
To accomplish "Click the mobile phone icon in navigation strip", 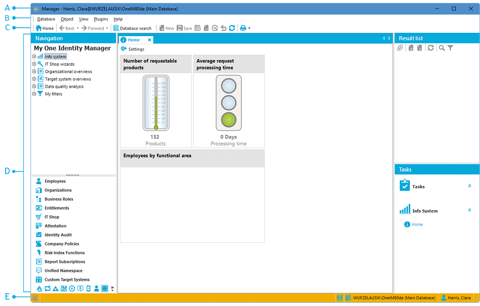I will (x=88, y=288).
